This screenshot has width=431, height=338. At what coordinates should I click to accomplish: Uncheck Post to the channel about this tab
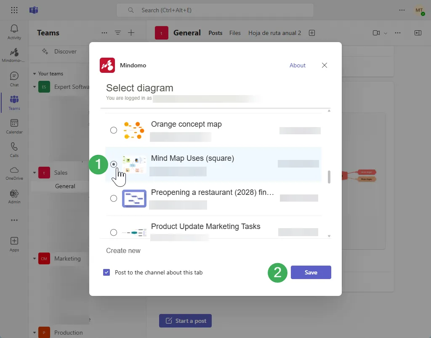[106, 272]
